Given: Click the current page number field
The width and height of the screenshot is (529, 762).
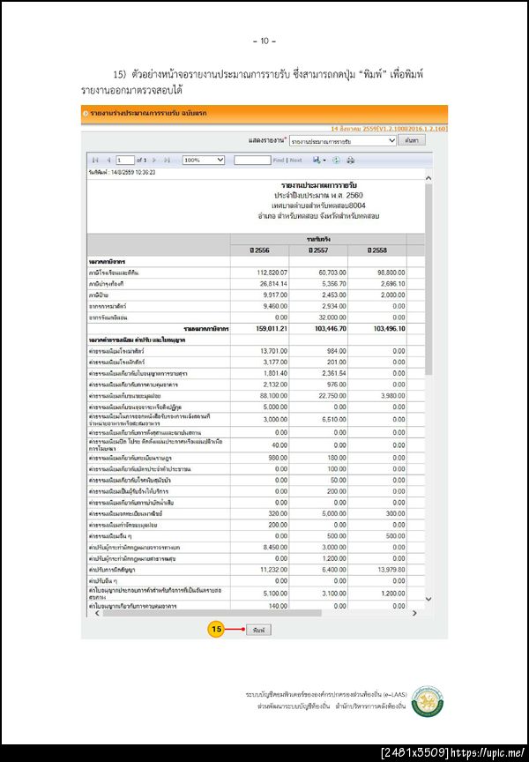Looking at the screenshot, I should [125, 160].
